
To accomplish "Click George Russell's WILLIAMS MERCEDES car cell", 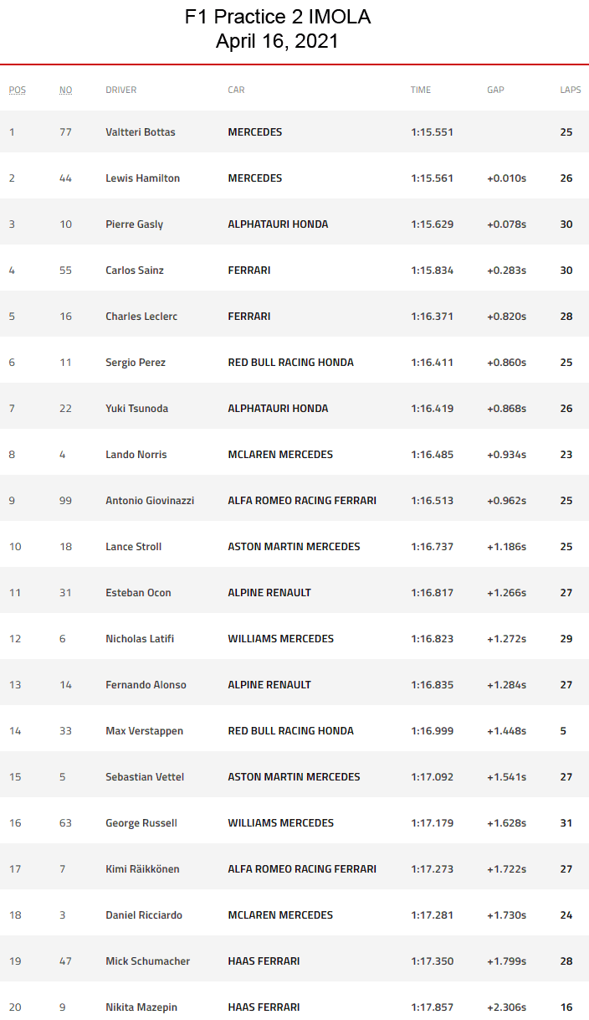I will click(x=280, y=823).
